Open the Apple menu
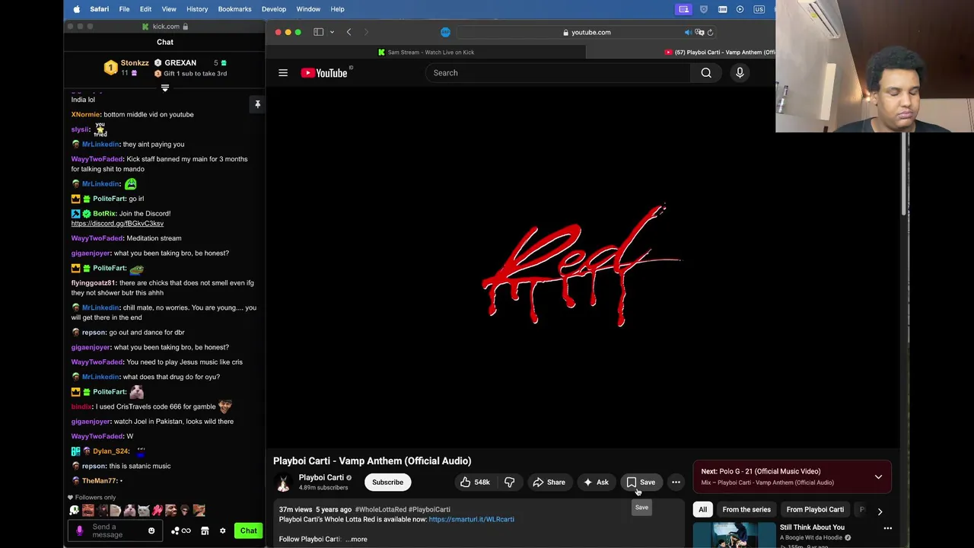Screen dimensions: 974x548 [x=77, y=9]
